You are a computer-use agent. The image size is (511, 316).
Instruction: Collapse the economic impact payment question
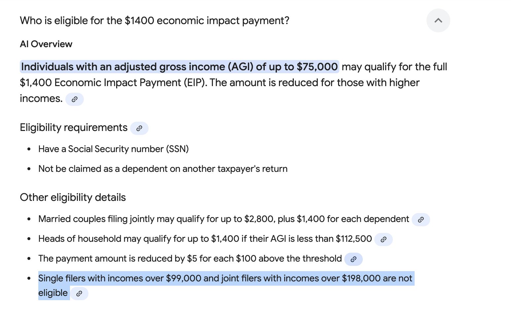[x=438, y=20]
